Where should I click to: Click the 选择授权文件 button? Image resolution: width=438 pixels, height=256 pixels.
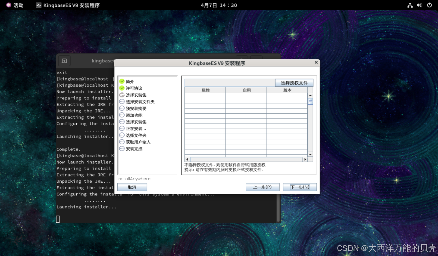(x=294, y=83)
